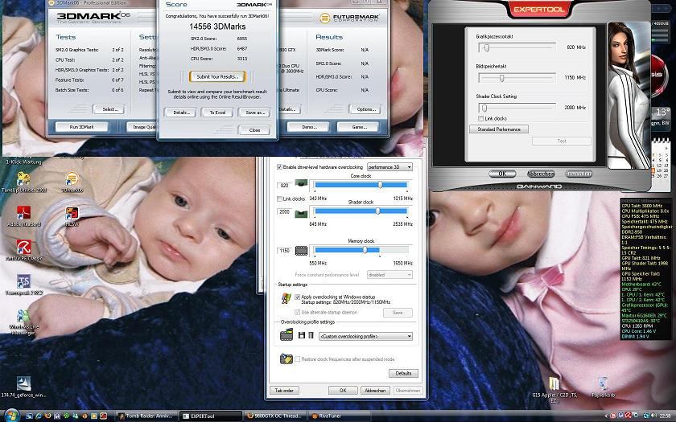Click the Core clock 820 value field
This screenshot has width=676, height=422.
[284, 185]
